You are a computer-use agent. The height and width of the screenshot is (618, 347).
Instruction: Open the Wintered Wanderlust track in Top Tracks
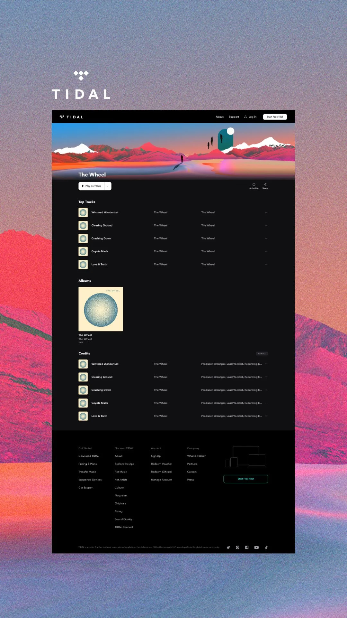105,212
